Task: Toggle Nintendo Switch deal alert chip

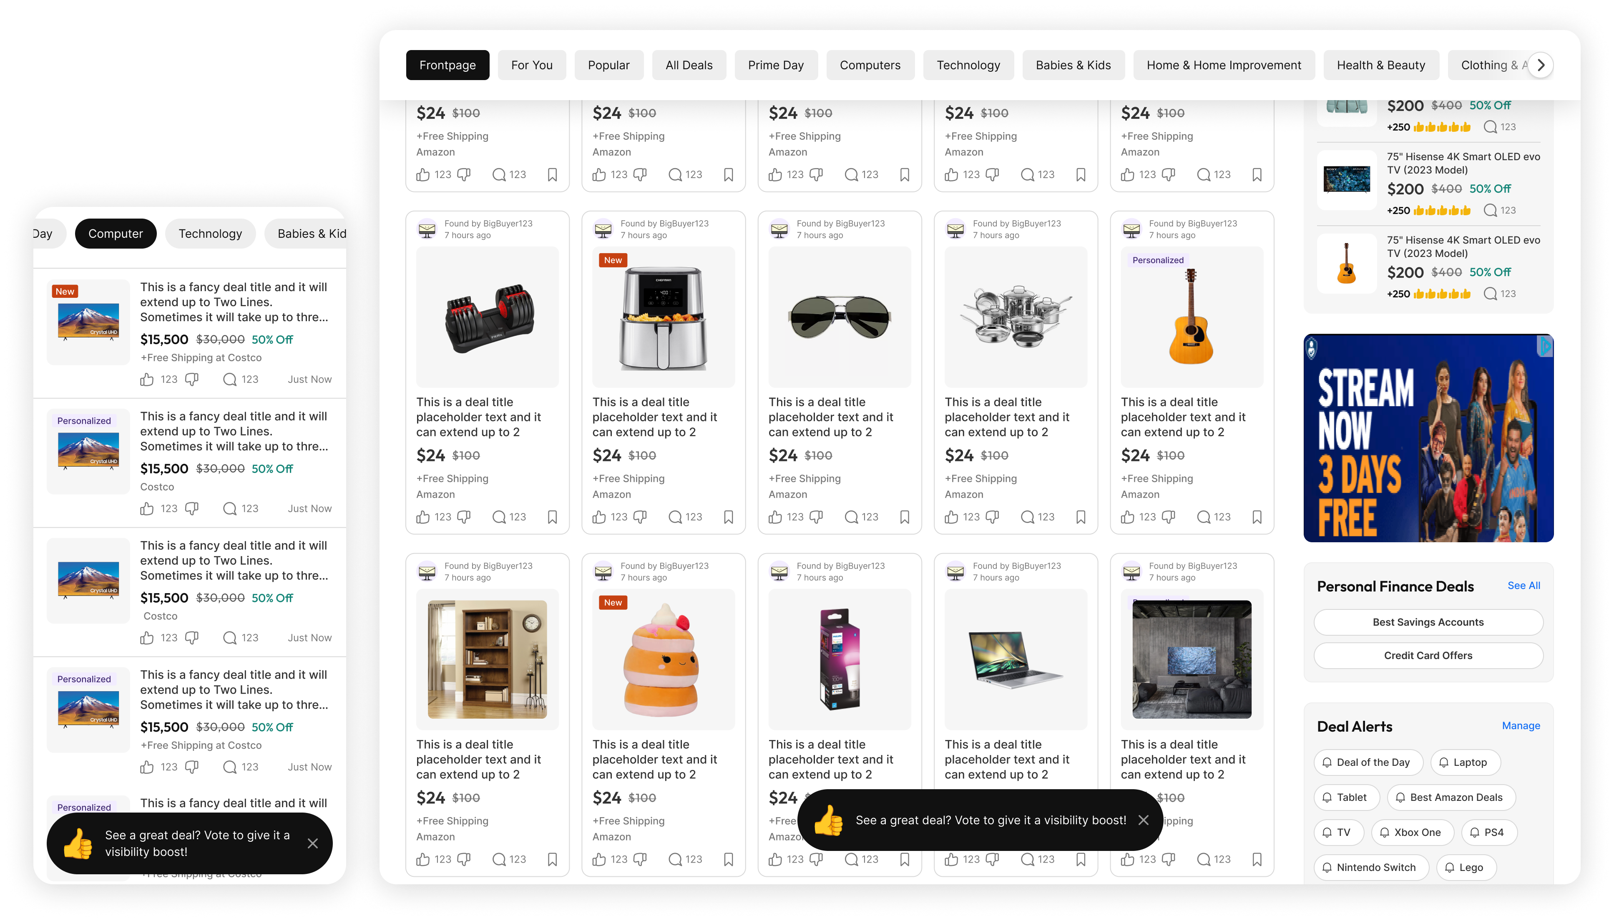Action: 1370,867
